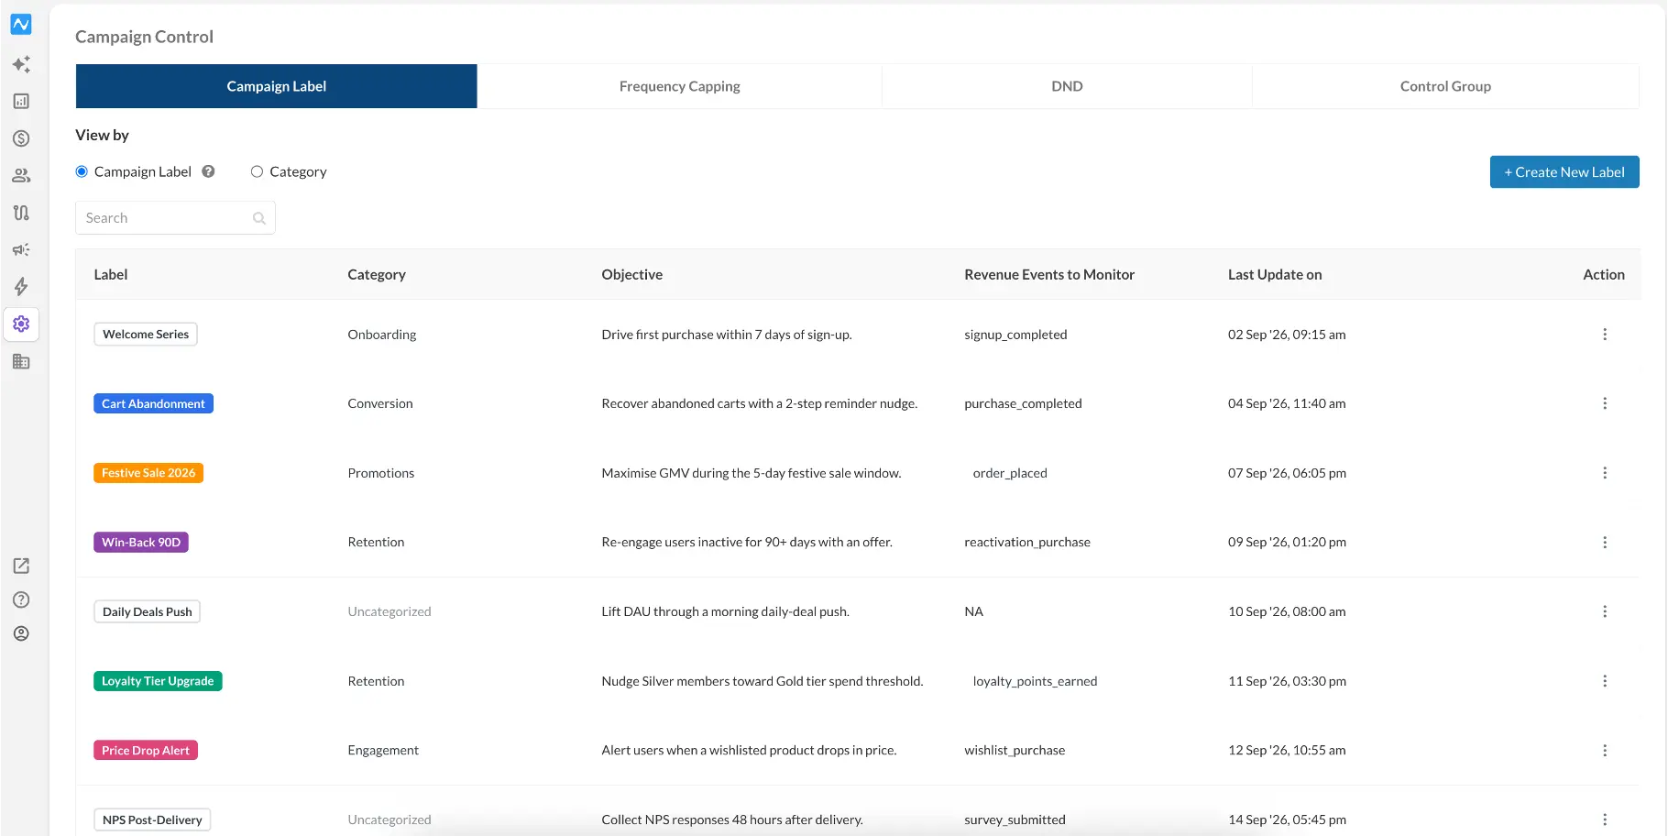Open action menu for Daily Deals Push row

click(1605, 611)
